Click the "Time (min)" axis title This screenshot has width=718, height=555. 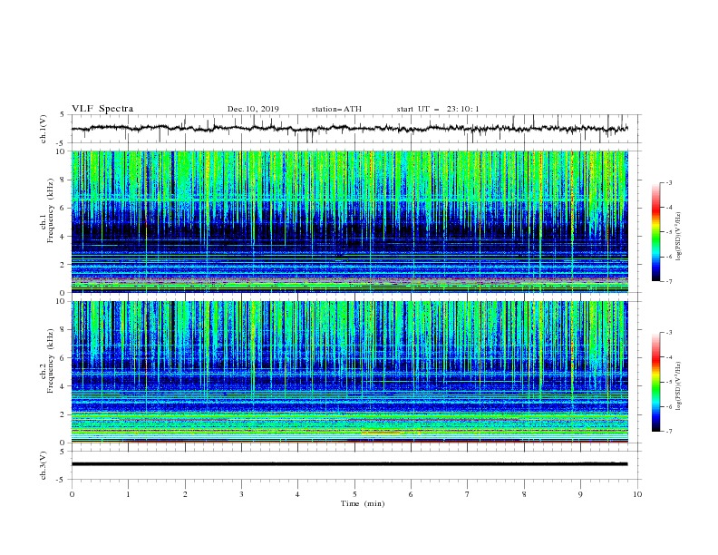pos(363,503)
